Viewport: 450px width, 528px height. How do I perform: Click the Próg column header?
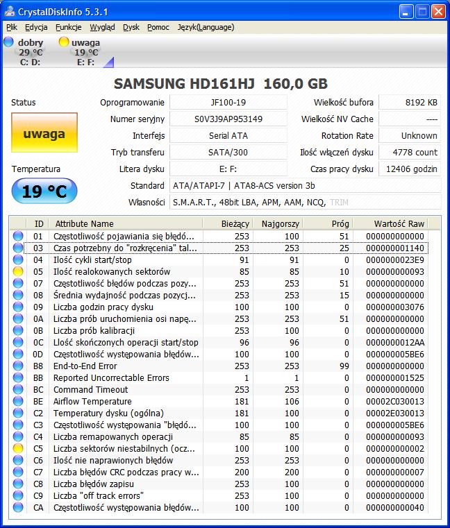coord(328,223)
